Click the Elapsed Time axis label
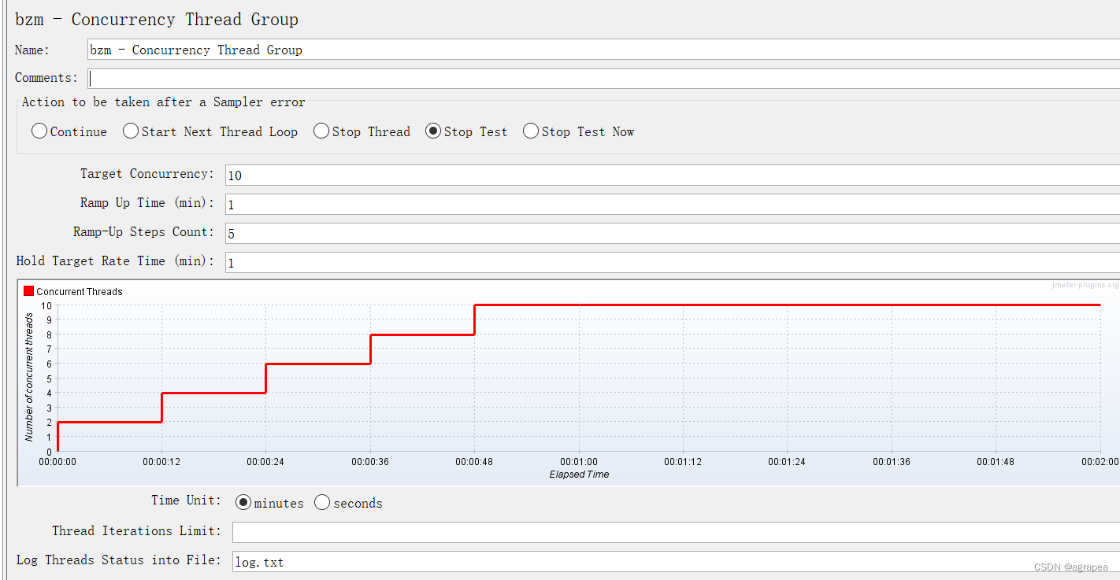This screenshot has height=580, width=1120. click(579, 475)
